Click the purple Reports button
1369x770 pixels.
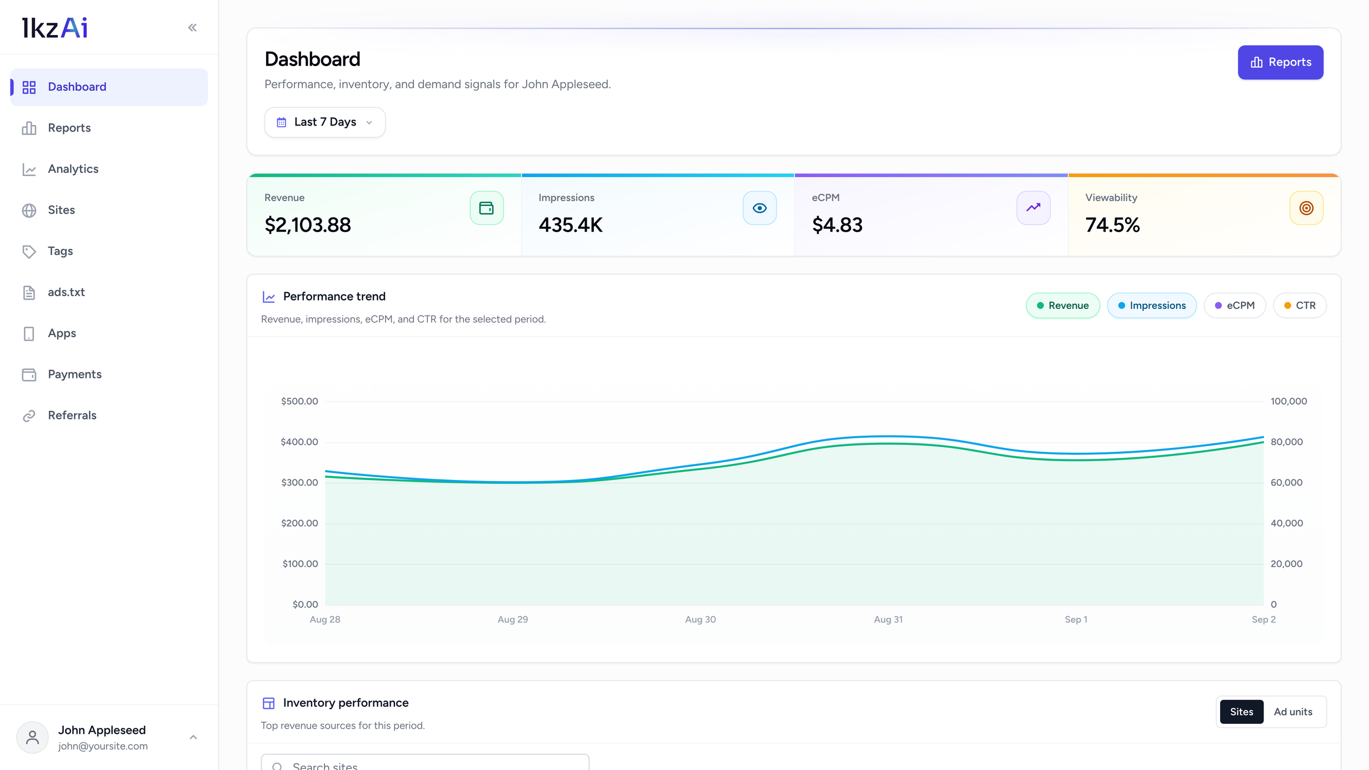[1280, 62]
